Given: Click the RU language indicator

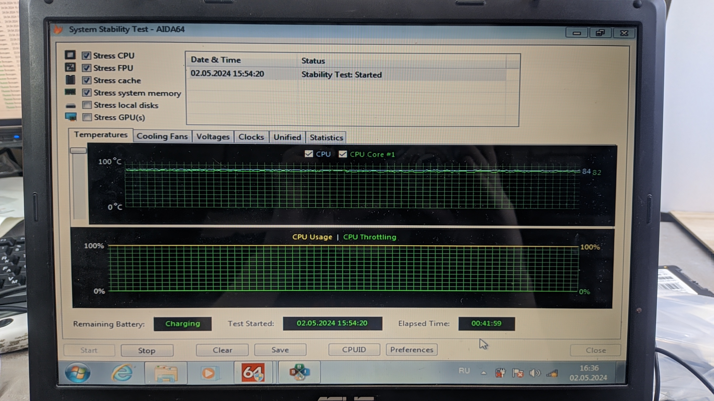Looking at the screenshot, I should click(464, 371).
